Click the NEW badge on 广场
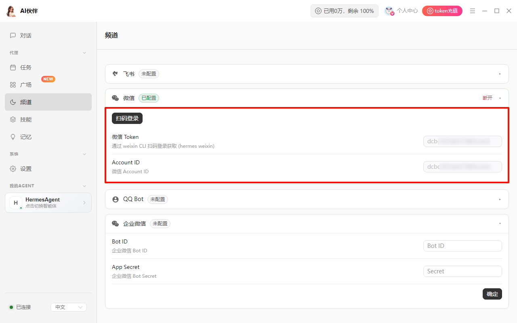The width and height of the screenshot is (517, 323). pyautogui.click(x=48, y=79)
